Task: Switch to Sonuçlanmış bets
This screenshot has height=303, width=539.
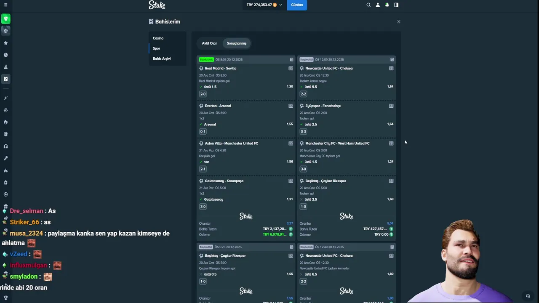Action: (237, 43)
